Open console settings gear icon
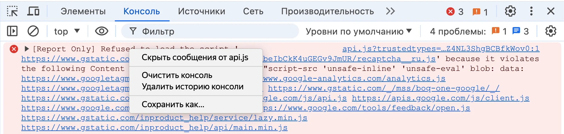Image resolution: width=564 pixels, height=134 pixels. pos(551,31)
